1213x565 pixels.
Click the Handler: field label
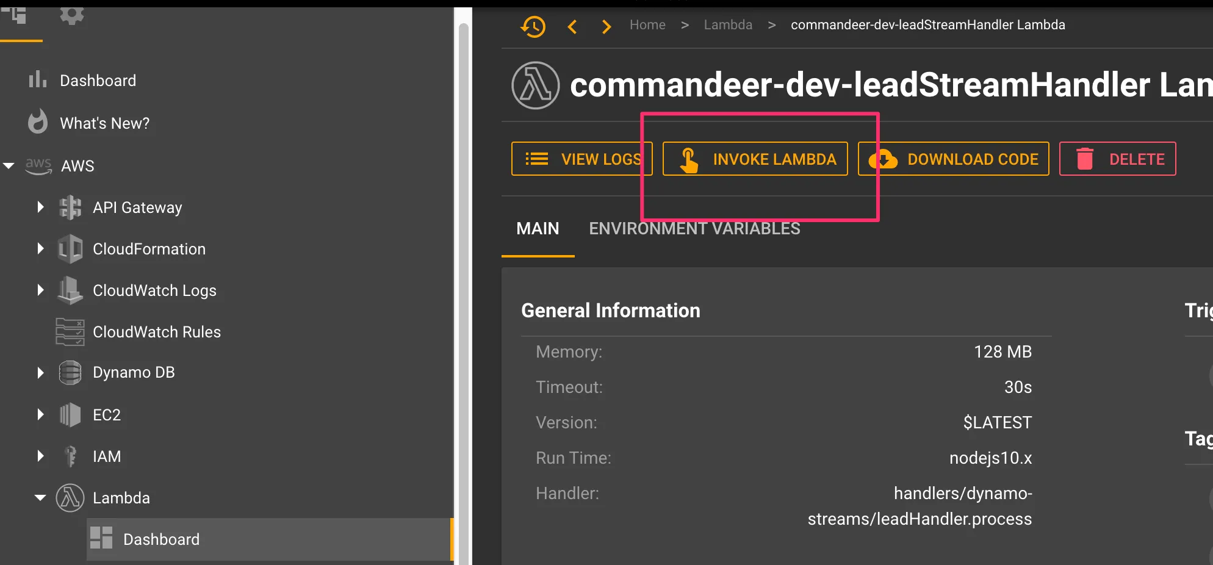[567, 494]
